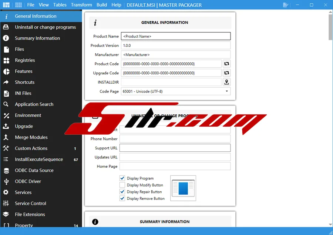Click the Updates URL input field

pos(175,157)
